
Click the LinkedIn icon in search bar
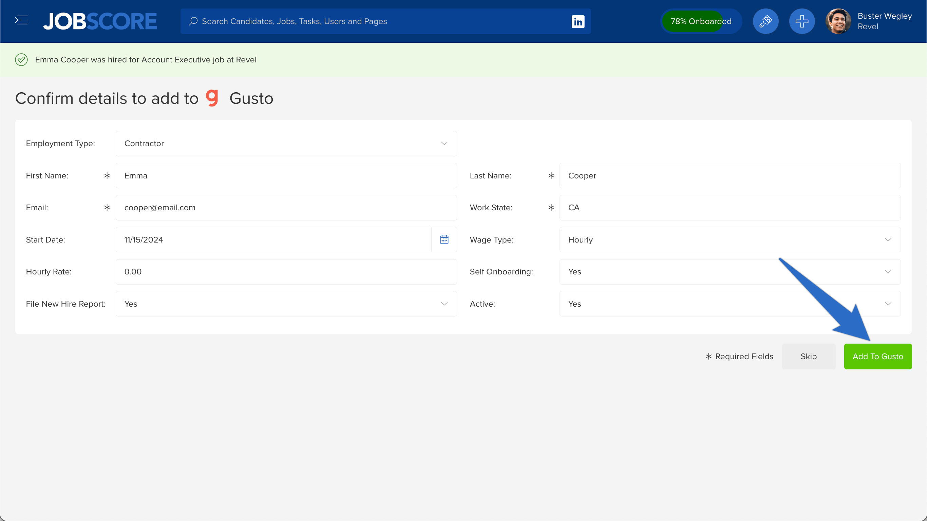click(578, 21)
